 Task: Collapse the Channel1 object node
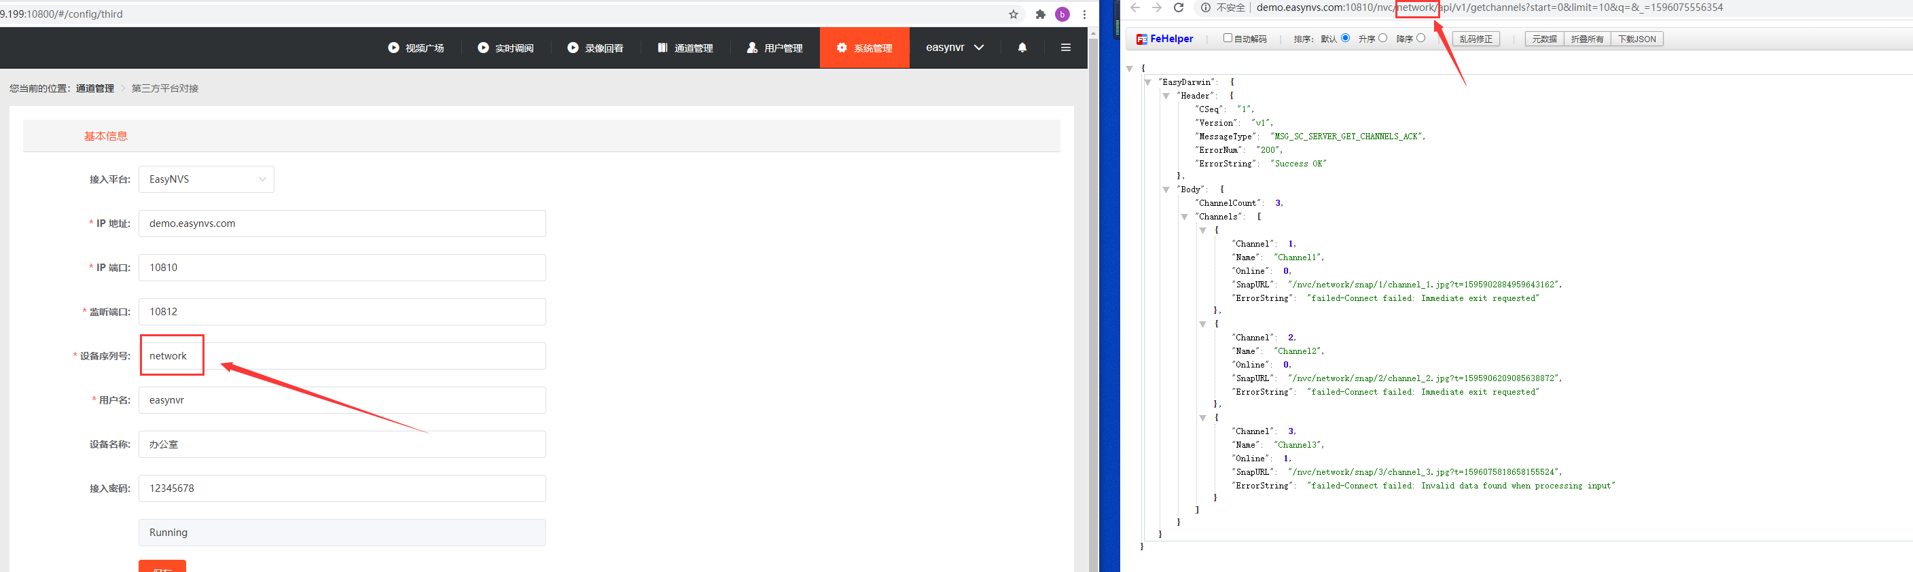point(1202,230)
